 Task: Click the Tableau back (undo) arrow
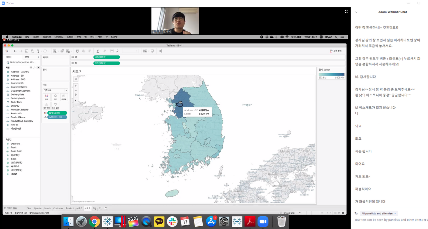point(15,51)
